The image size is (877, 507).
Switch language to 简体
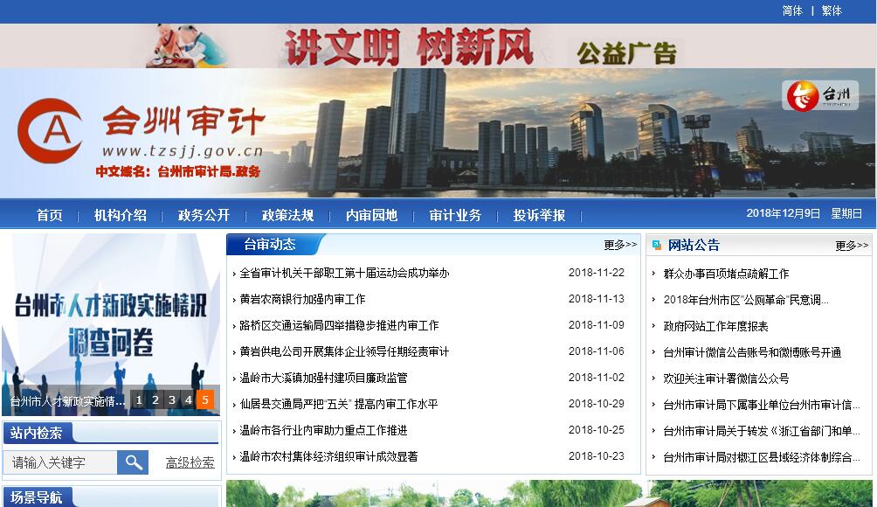point(792,10)
